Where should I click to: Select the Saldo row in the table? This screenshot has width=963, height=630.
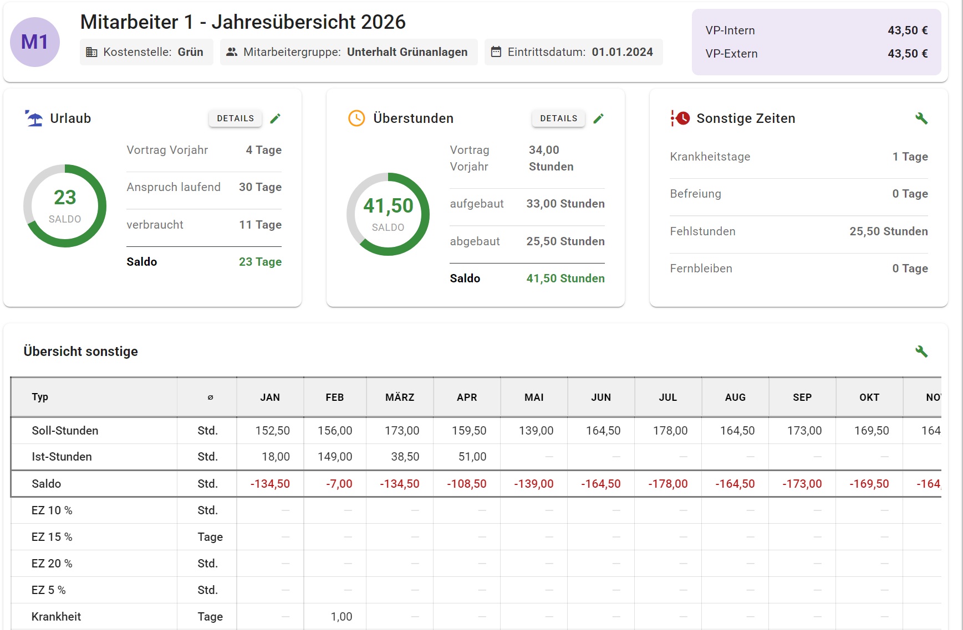coord(476,484)
